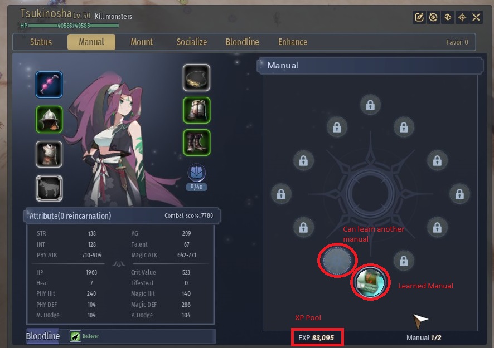The height and width of the screenshot is (348, 494).
Task: Click the topmost locked manual slot
Action: point(370,105)
